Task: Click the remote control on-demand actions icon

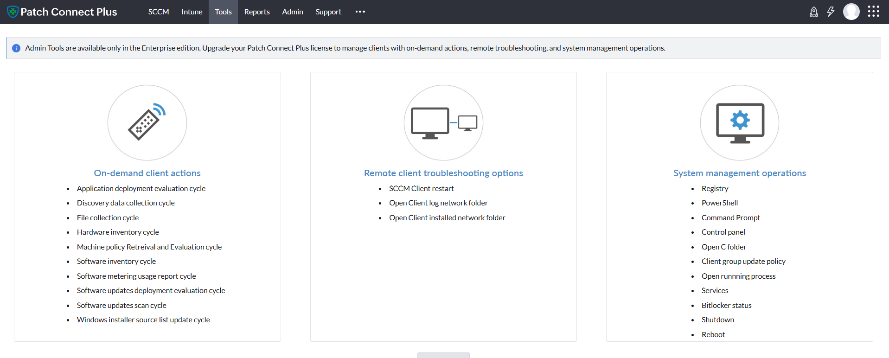Action: click(147, 122)
